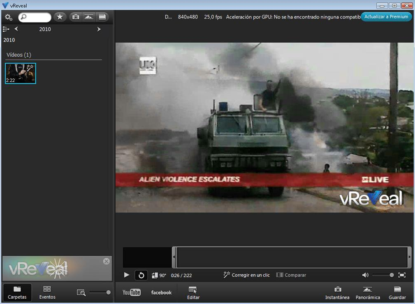Image resolution: width=415 pixels, height=304 pixels.
Task: Click the gallery search field
Action: coord(35,17)
